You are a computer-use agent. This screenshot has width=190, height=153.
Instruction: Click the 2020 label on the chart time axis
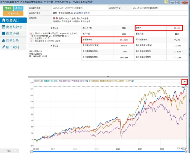(118, 149)
